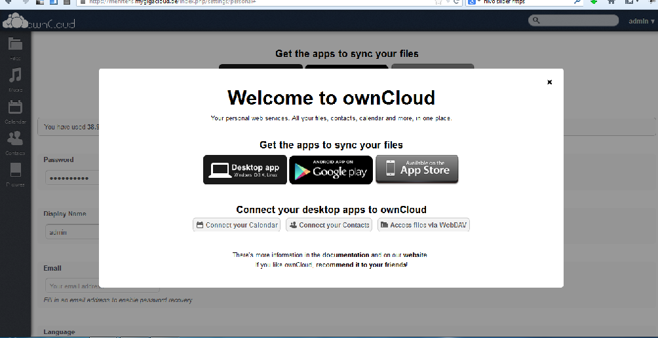Open the Pictures app in sidebar
This screenshot has height=338, width=658.
click(15, 175)
